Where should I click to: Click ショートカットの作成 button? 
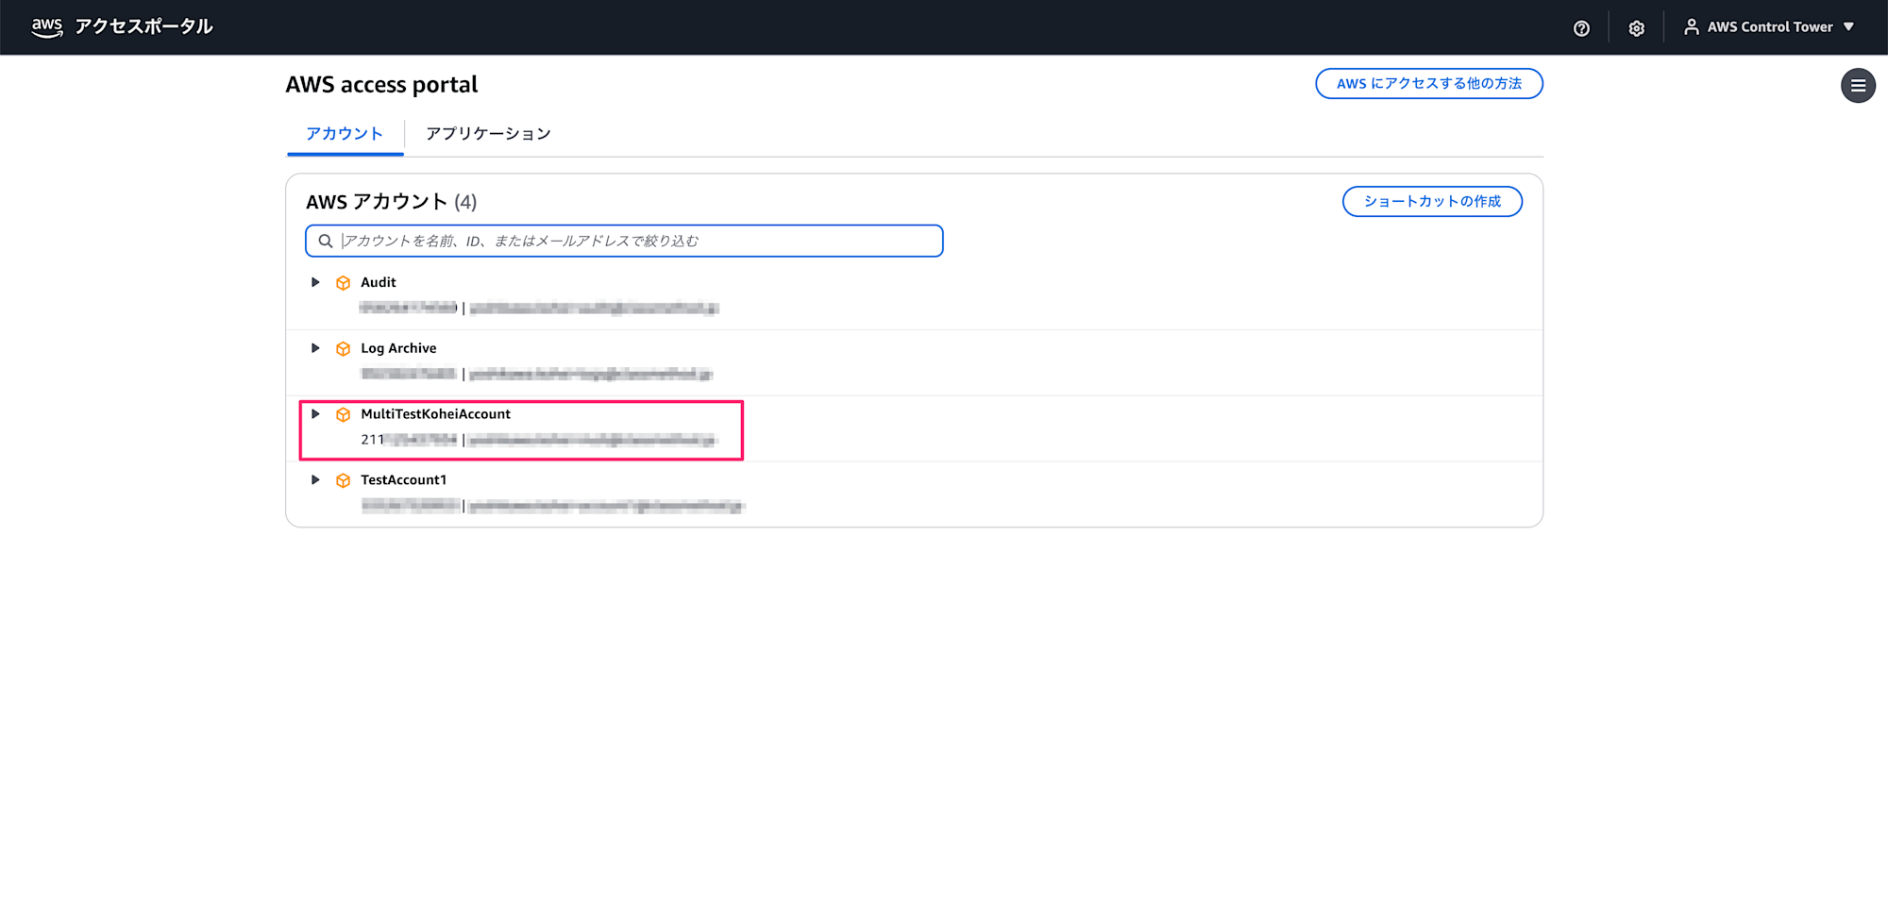click(1432, 202)
